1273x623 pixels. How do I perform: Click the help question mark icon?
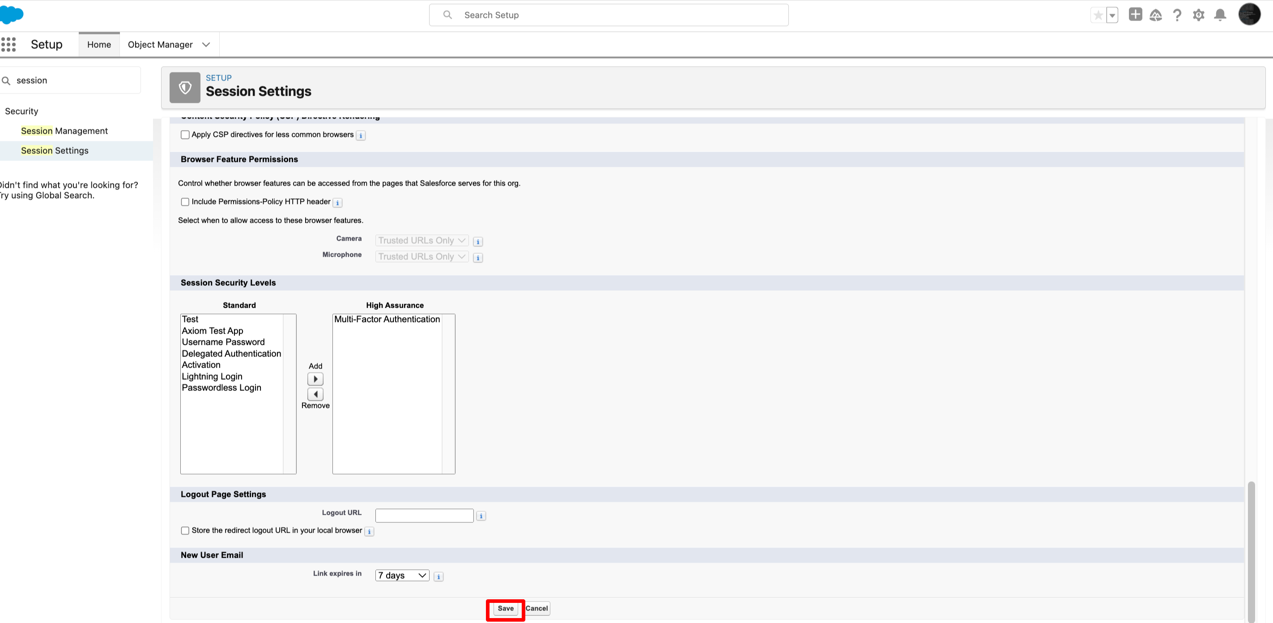click(1177, 15)
